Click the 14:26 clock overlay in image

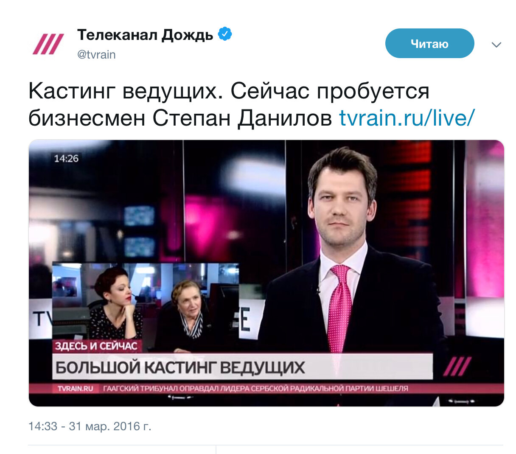tap(66, 159)
